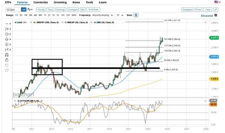
Task: Click the Compare button
Action: click(73, 10)
